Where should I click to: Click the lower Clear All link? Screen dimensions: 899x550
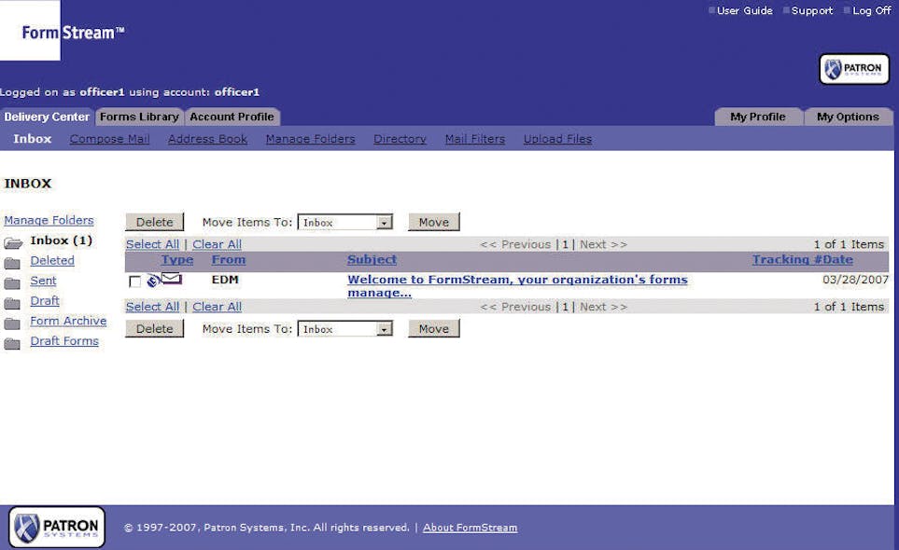coord(217,307)
